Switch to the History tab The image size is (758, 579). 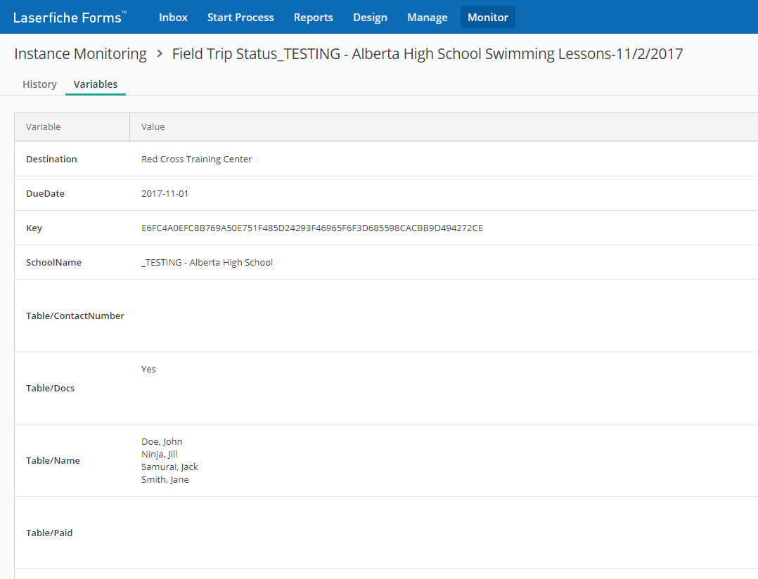coord(39,84)
